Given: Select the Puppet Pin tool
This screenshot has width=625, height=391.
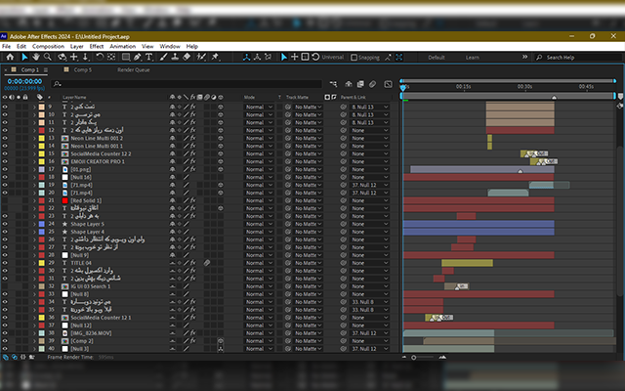Looking at the screenshot, I should (x=215, y=57).
